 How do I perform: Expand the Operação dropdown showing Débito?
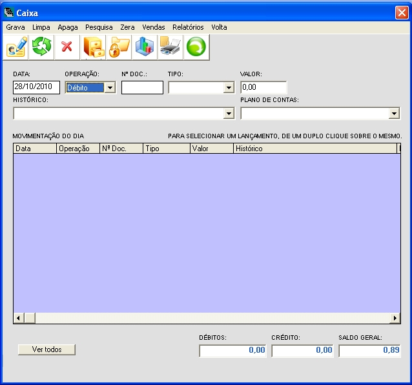tap(110, 88)
